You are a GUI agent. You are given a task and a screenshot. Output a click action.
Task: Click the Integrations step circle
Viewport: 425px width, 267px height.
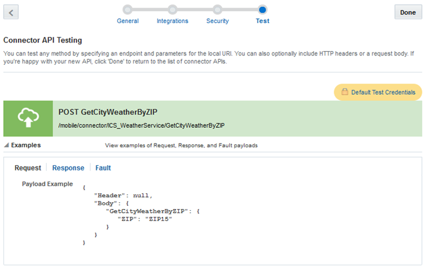click(172, 9)
